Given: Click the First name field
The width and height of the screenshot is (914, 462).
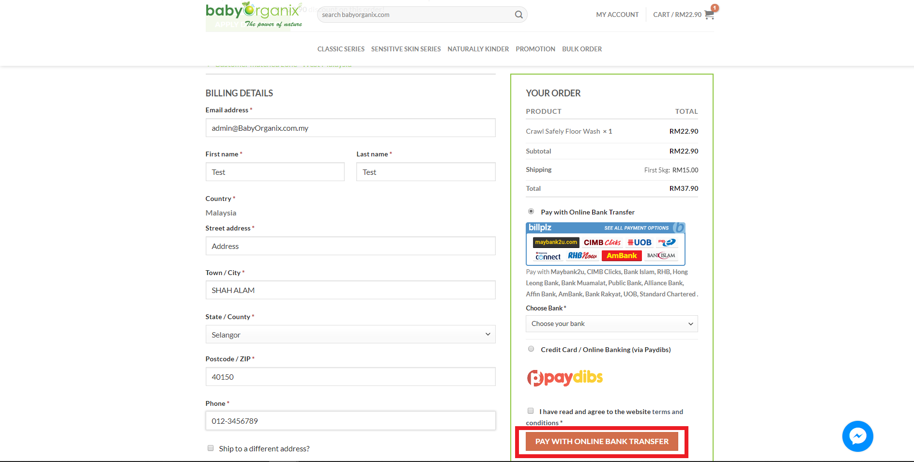Looking at the screenshot, I should 275,172.
